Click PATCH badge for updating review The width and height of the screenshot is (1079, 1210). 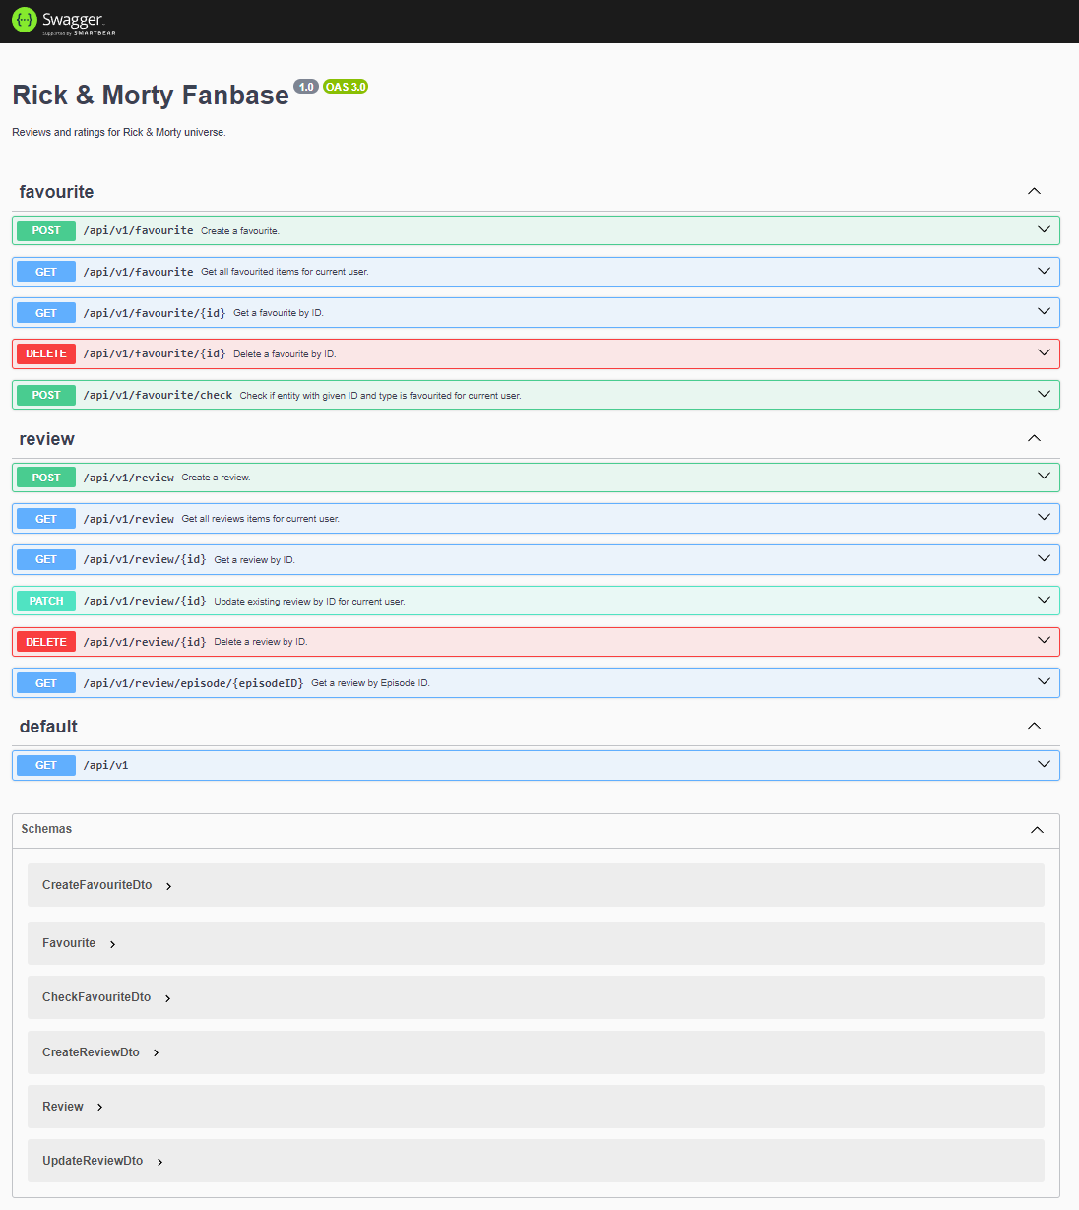point(46,601)
